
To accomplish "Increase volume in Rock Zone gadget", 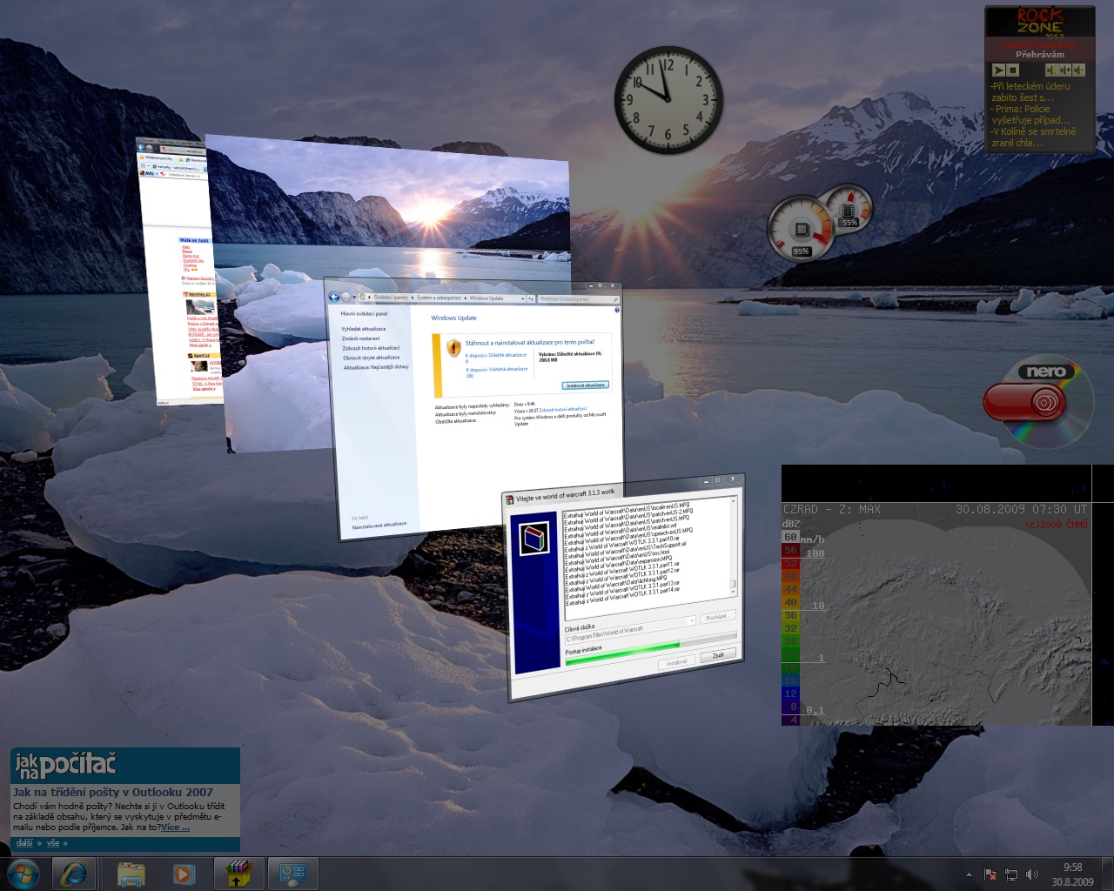I will (x=1065, y=70).
